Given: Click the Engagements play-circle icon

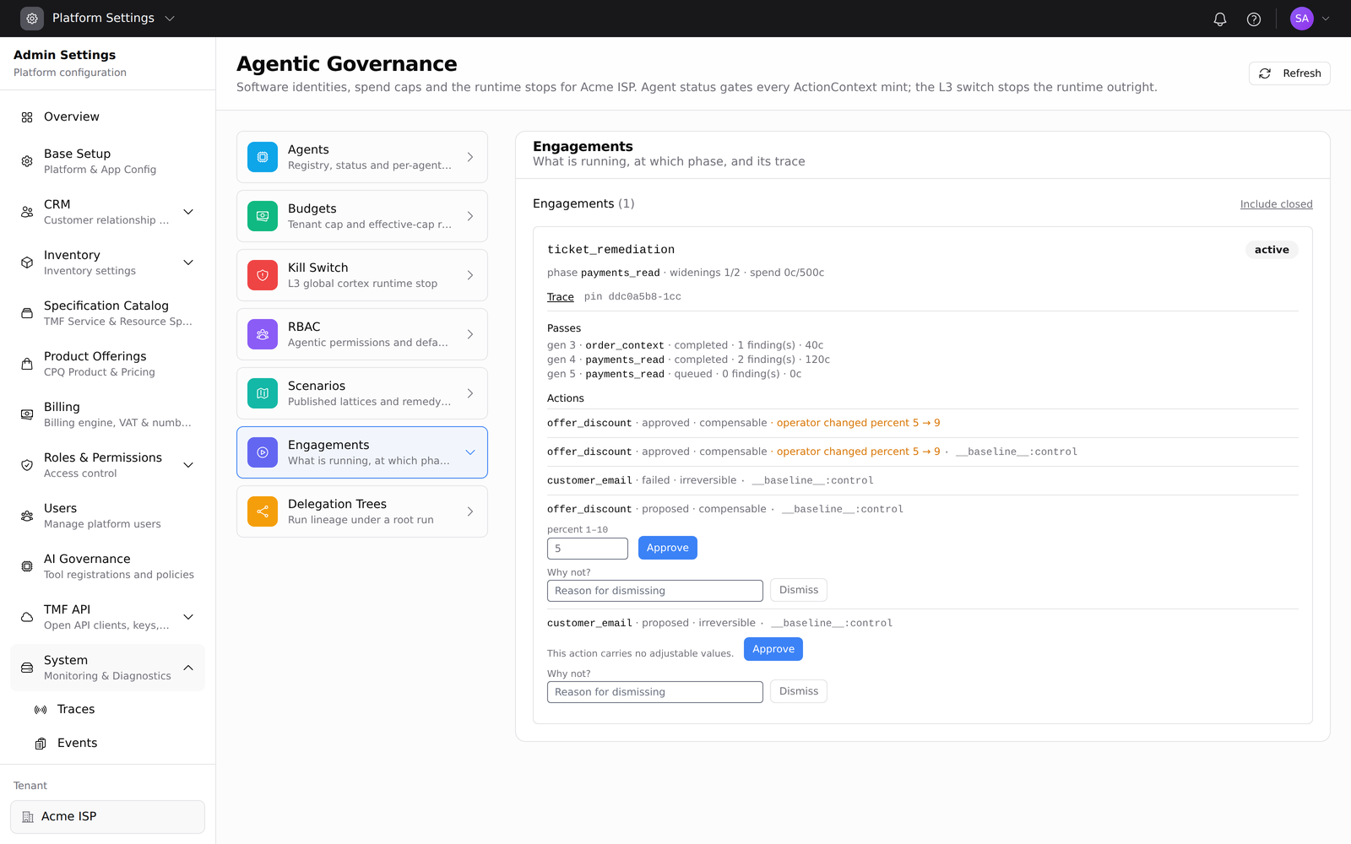Looking at the screenshot, I should click(263, 452).
